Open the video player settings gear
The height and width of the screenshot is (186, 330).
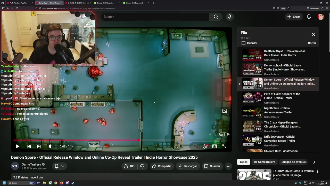click(205, 146)
